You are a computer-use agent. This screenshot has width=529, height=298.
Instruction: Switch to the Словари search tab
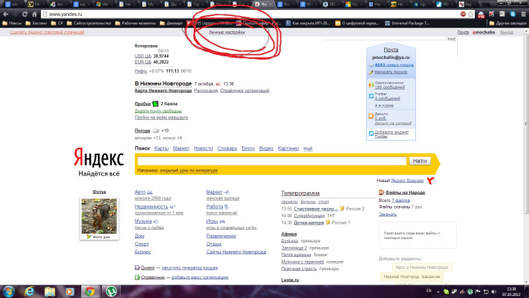[227, 148]
